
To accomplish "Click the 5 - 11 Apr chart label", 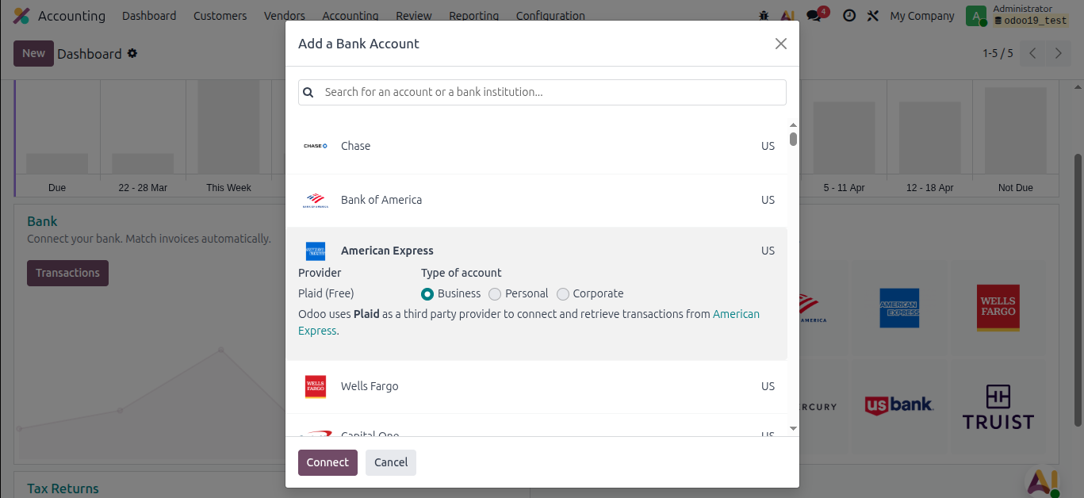I will click(x=844, y=188).
